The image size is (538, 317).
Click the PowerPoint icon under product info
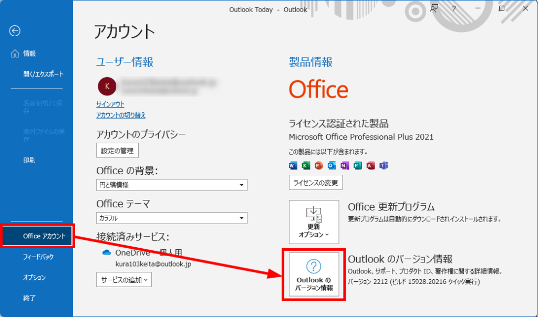click(x=318, y=165)
